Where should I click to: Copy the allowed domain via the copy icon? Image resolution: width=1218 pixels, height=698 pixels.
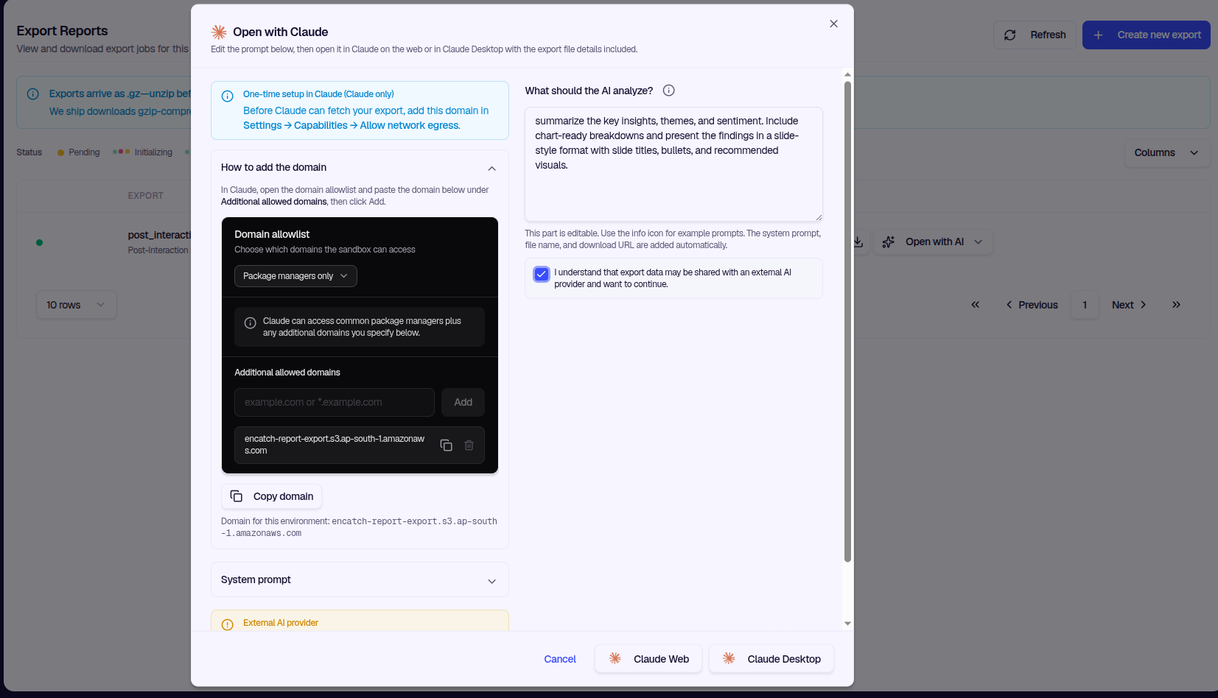pyautogui.click(x=446, y=445)
